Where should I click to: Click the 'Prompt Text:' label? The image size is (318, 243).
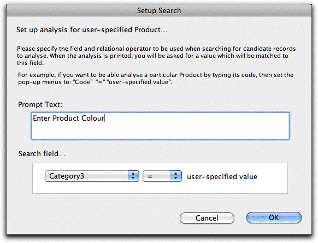click(x=40, y=105)
